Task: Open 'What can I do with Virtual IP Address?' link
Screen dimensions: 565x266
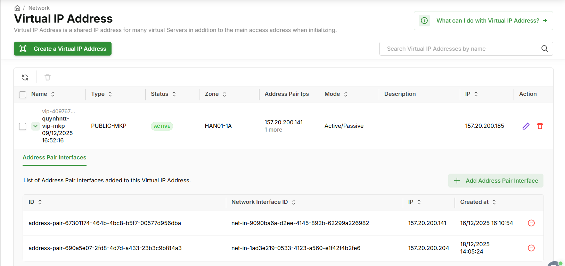Action: tap(488, 21)
